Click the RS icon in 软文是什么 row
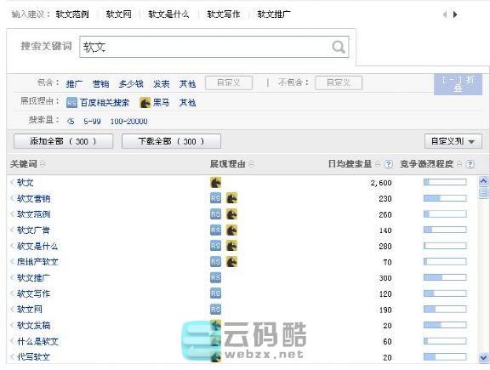The width and height of the screenshot is (490, 370). 215,246
